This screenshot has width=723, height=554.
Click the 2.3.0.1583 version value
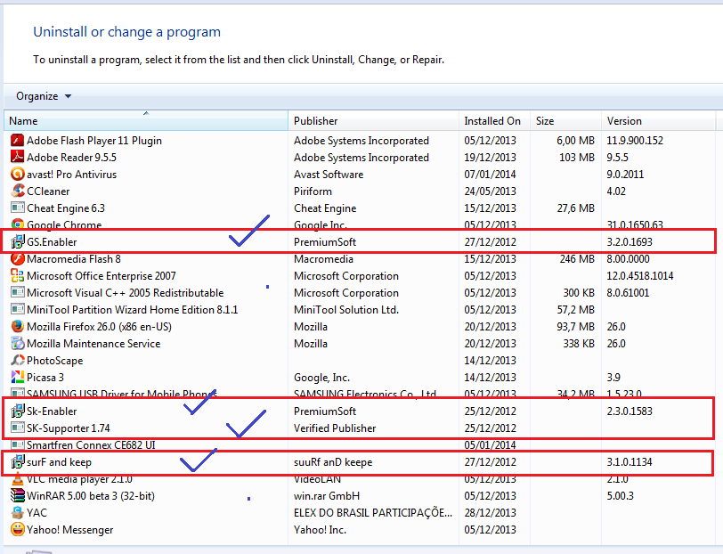pos(630,411)
